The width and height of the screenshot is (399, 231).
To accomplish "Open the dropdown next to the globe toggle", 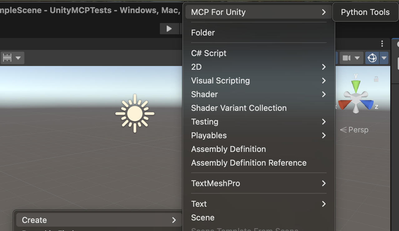I will pyautogui.click(x=384, y=58).
